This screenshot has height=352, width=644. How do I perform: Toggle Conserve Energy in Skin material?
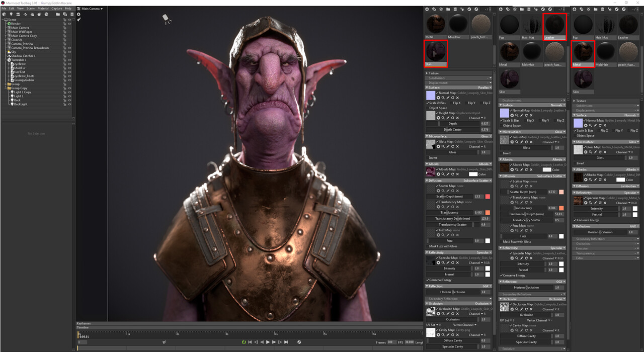tap(428, 280)
